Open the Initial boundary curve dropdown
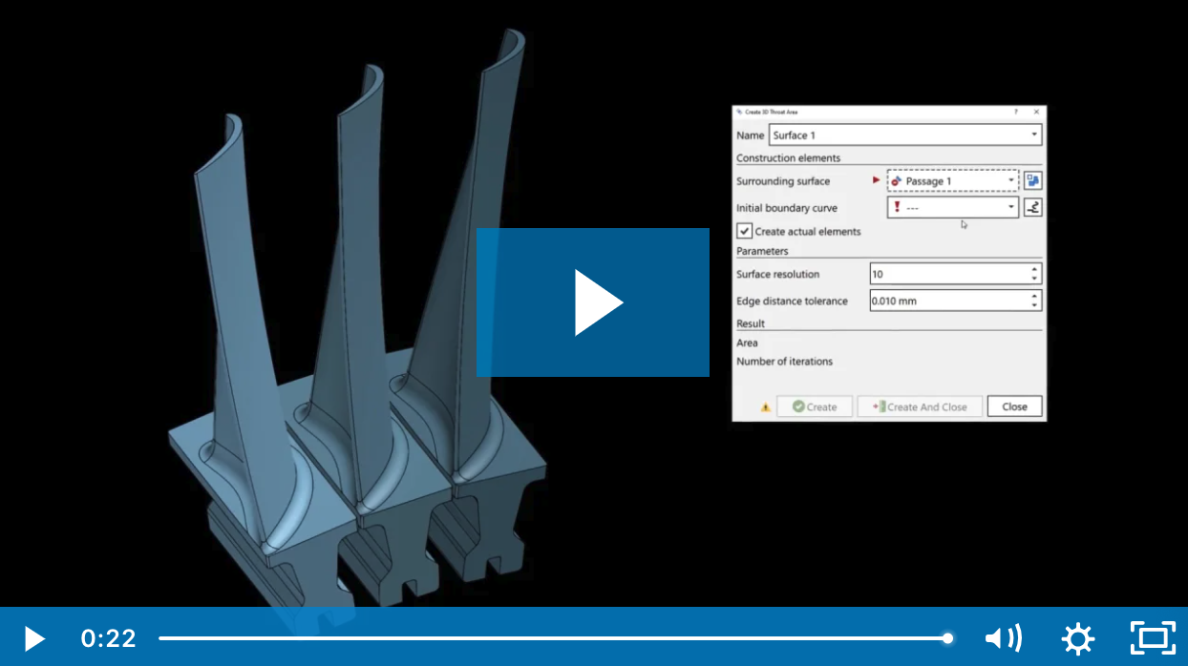This screenshot has height=666, width=1188. tap(1011, 207)
